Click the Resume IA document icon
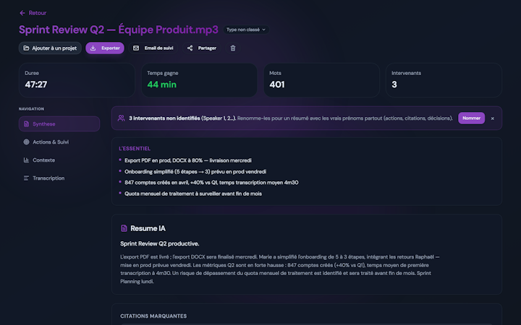521x325 pixels. (x=124, y=228)
